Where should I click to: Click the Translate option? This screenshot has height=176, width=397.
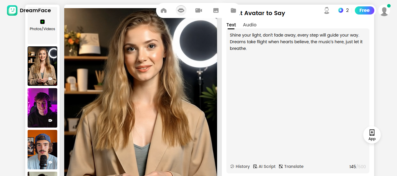[291, 166]
